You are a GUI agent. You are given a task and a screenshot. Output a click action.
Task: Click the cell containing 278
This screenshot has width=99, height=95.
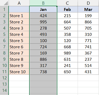tap(43, 28)
